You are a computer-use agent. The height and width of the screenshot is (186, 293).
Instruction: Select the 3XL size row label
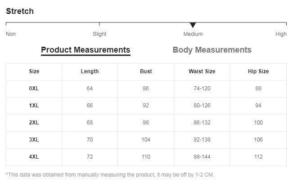coord(34,140)
